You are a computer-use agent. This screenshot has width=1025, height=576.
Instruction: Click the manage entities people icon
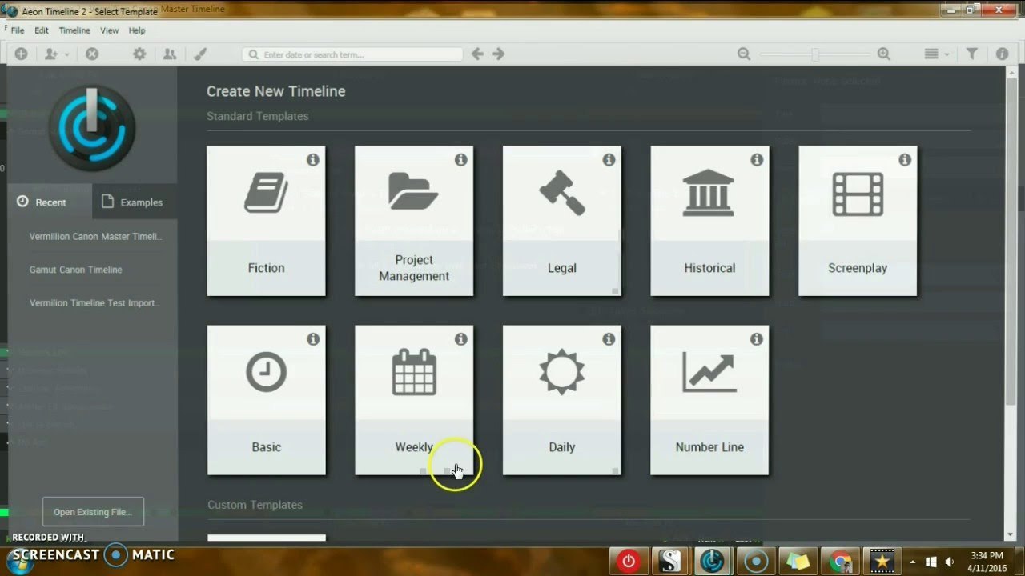[x=170, y=54]
